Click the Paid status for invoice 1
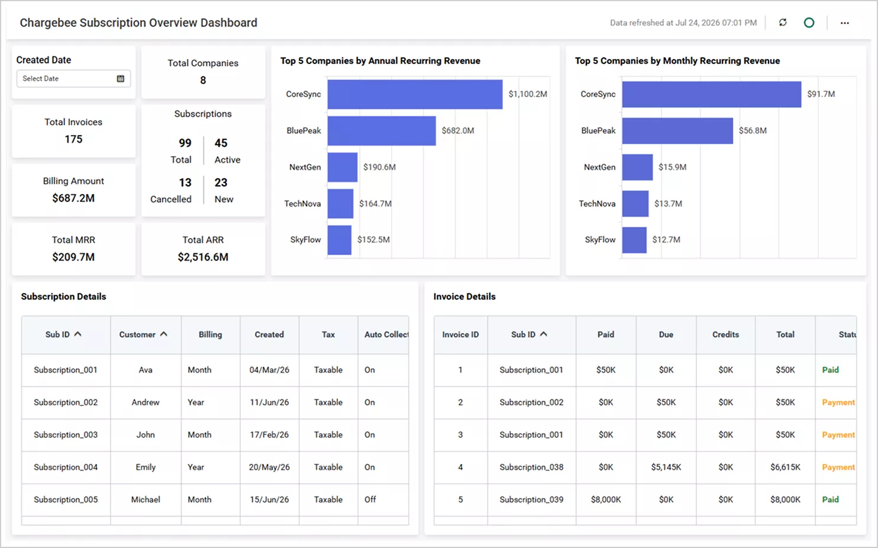The width and height of the screenshot is (878, 548). click(830, 370)
